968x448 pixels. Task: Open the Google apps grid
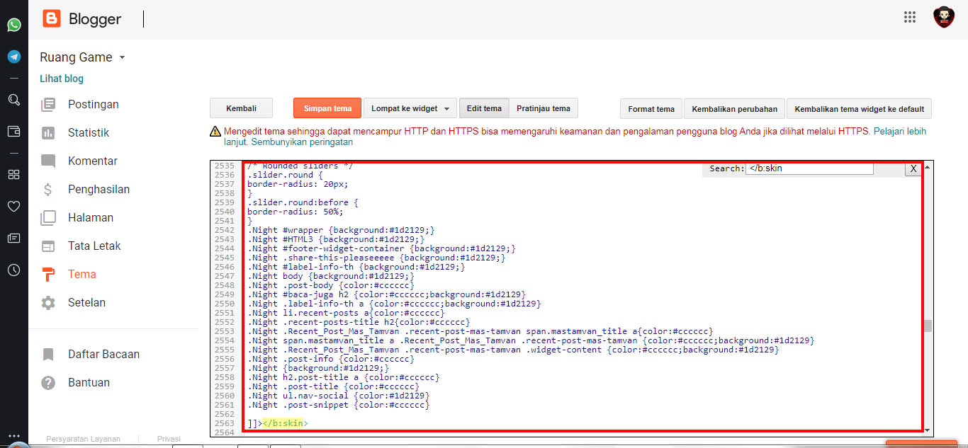coord(910,18)
